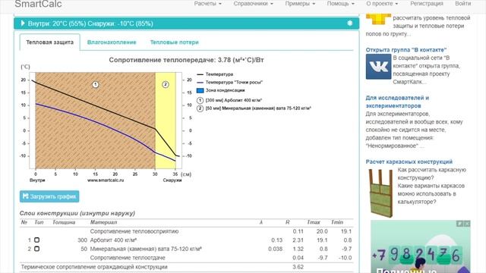Expand the Внутри/Снаружи conditions panel arrow
The image size is (486, 273).
tap(23, 24)
